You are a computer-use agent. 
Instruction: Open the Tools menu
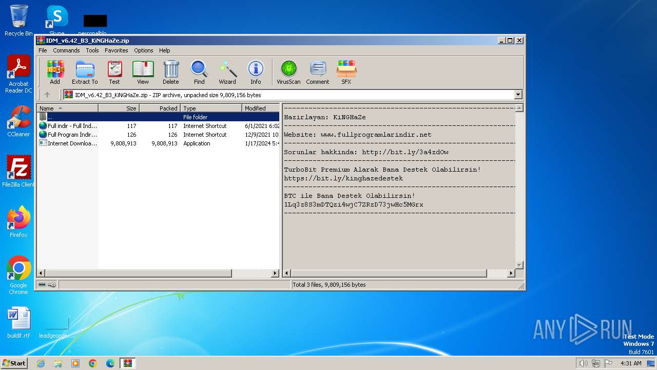pos(92,50)
